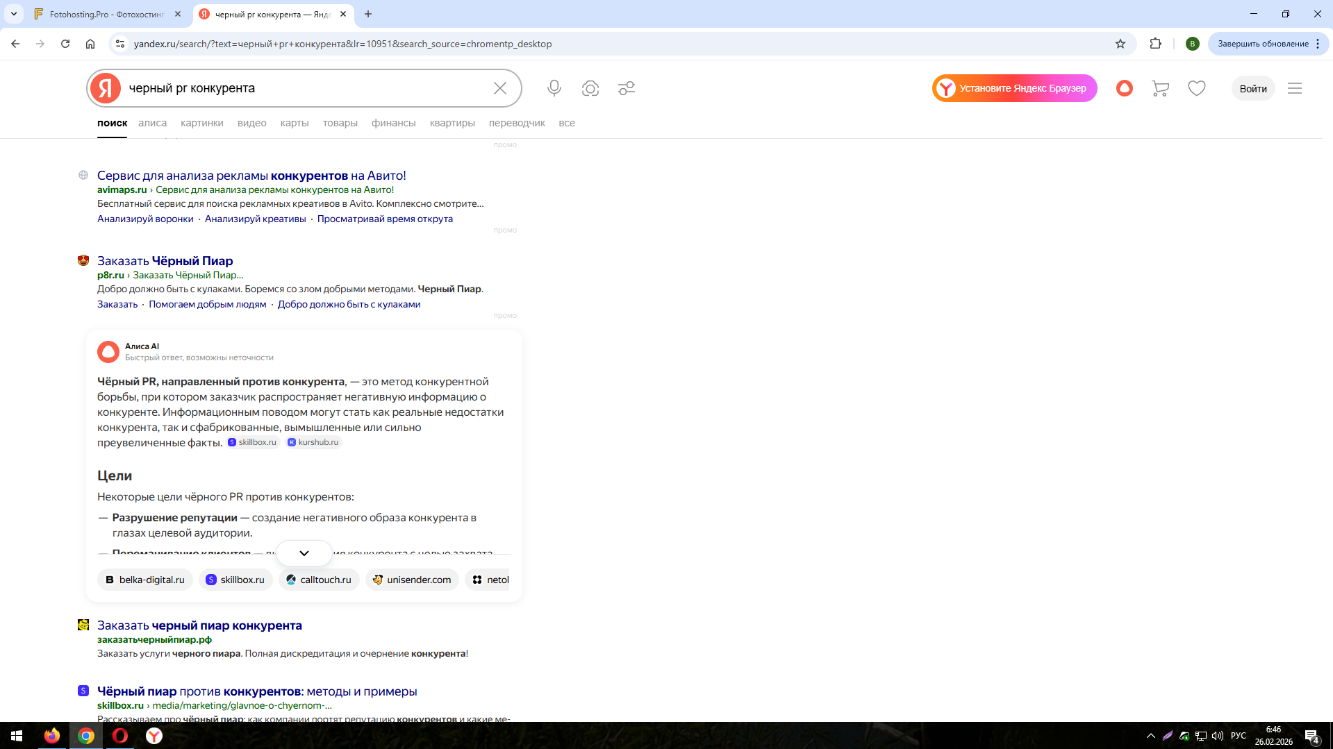Open Opera from the taskbar
The image size is (1333, 749).
point(120,736)
